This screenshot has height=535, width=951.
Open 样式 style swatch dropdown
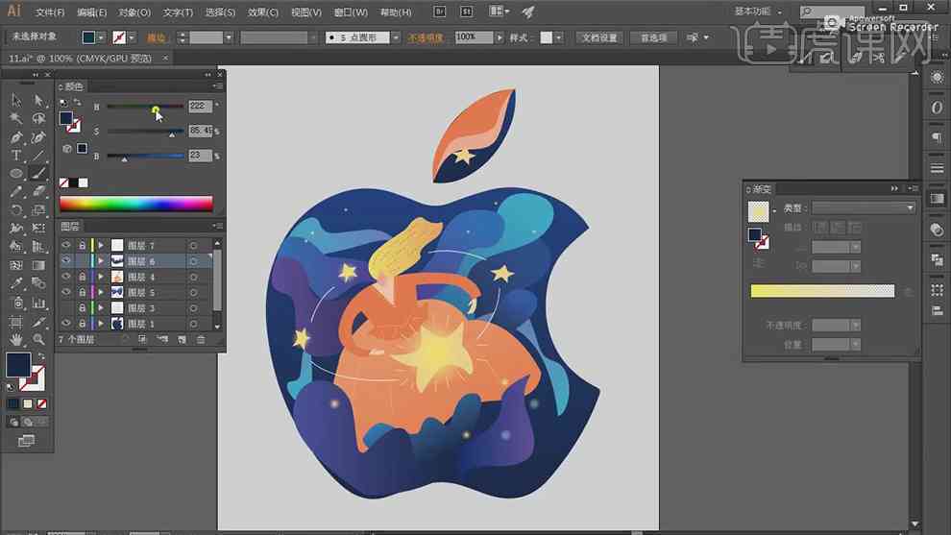pos(558,37)
